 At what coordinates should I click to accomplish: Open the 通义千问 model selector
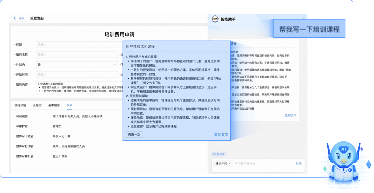point(223,163)
